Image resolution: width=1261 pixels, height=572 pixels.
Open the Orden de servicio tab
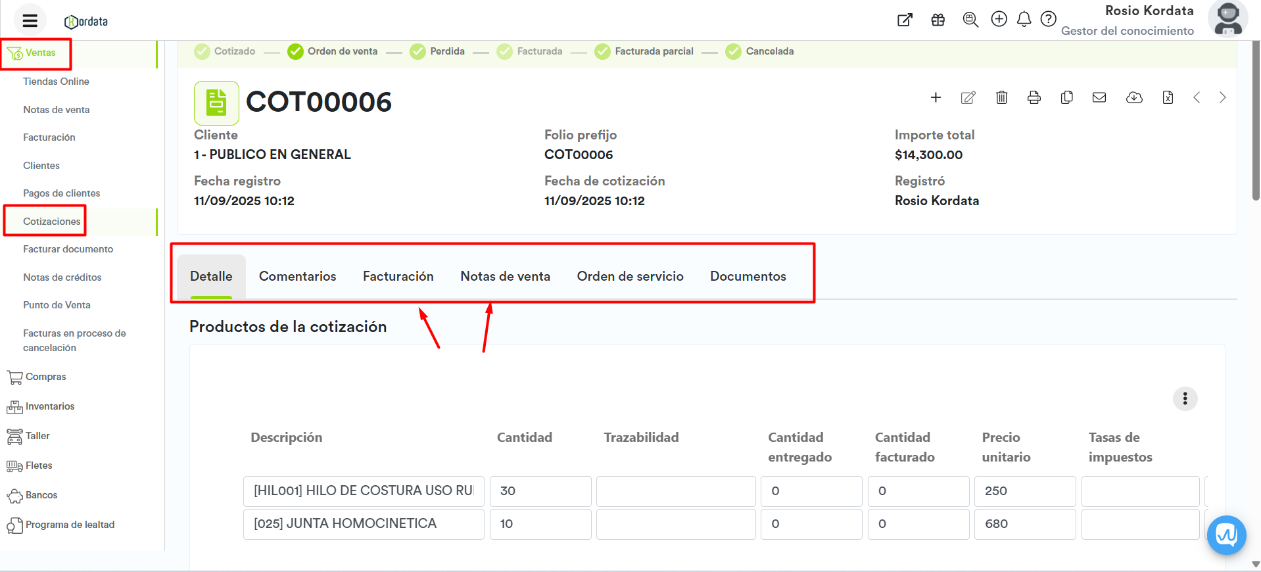pos(630,276)
